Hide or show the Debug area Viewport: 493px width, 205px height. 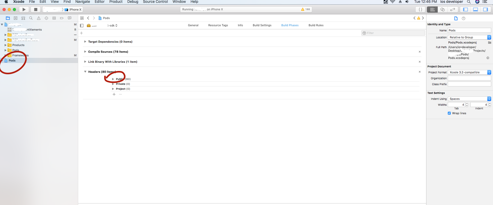476,10
